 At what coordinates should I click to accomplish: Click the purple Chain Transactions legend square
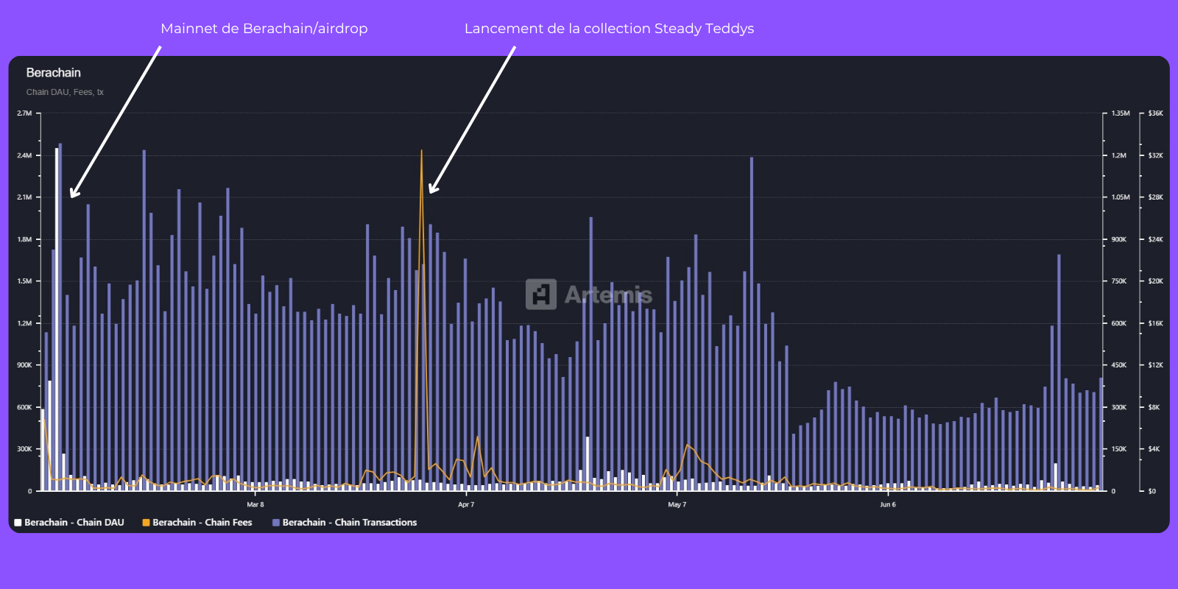click(276, 523)
